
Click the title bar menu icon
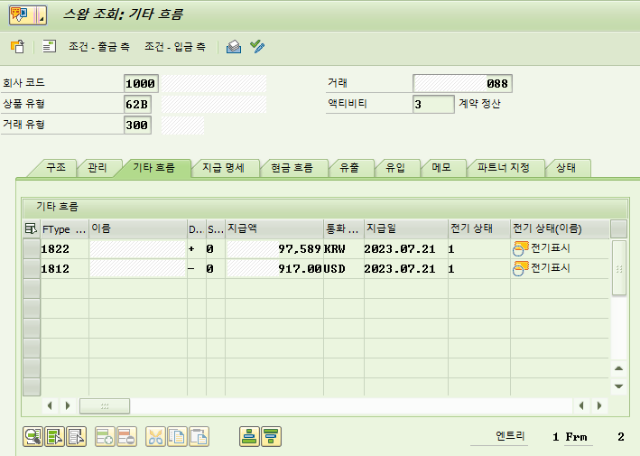click(28, 15)
